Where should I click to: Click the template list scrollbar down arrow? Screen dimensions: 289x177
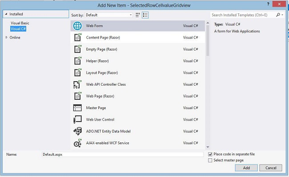point(208,147)
